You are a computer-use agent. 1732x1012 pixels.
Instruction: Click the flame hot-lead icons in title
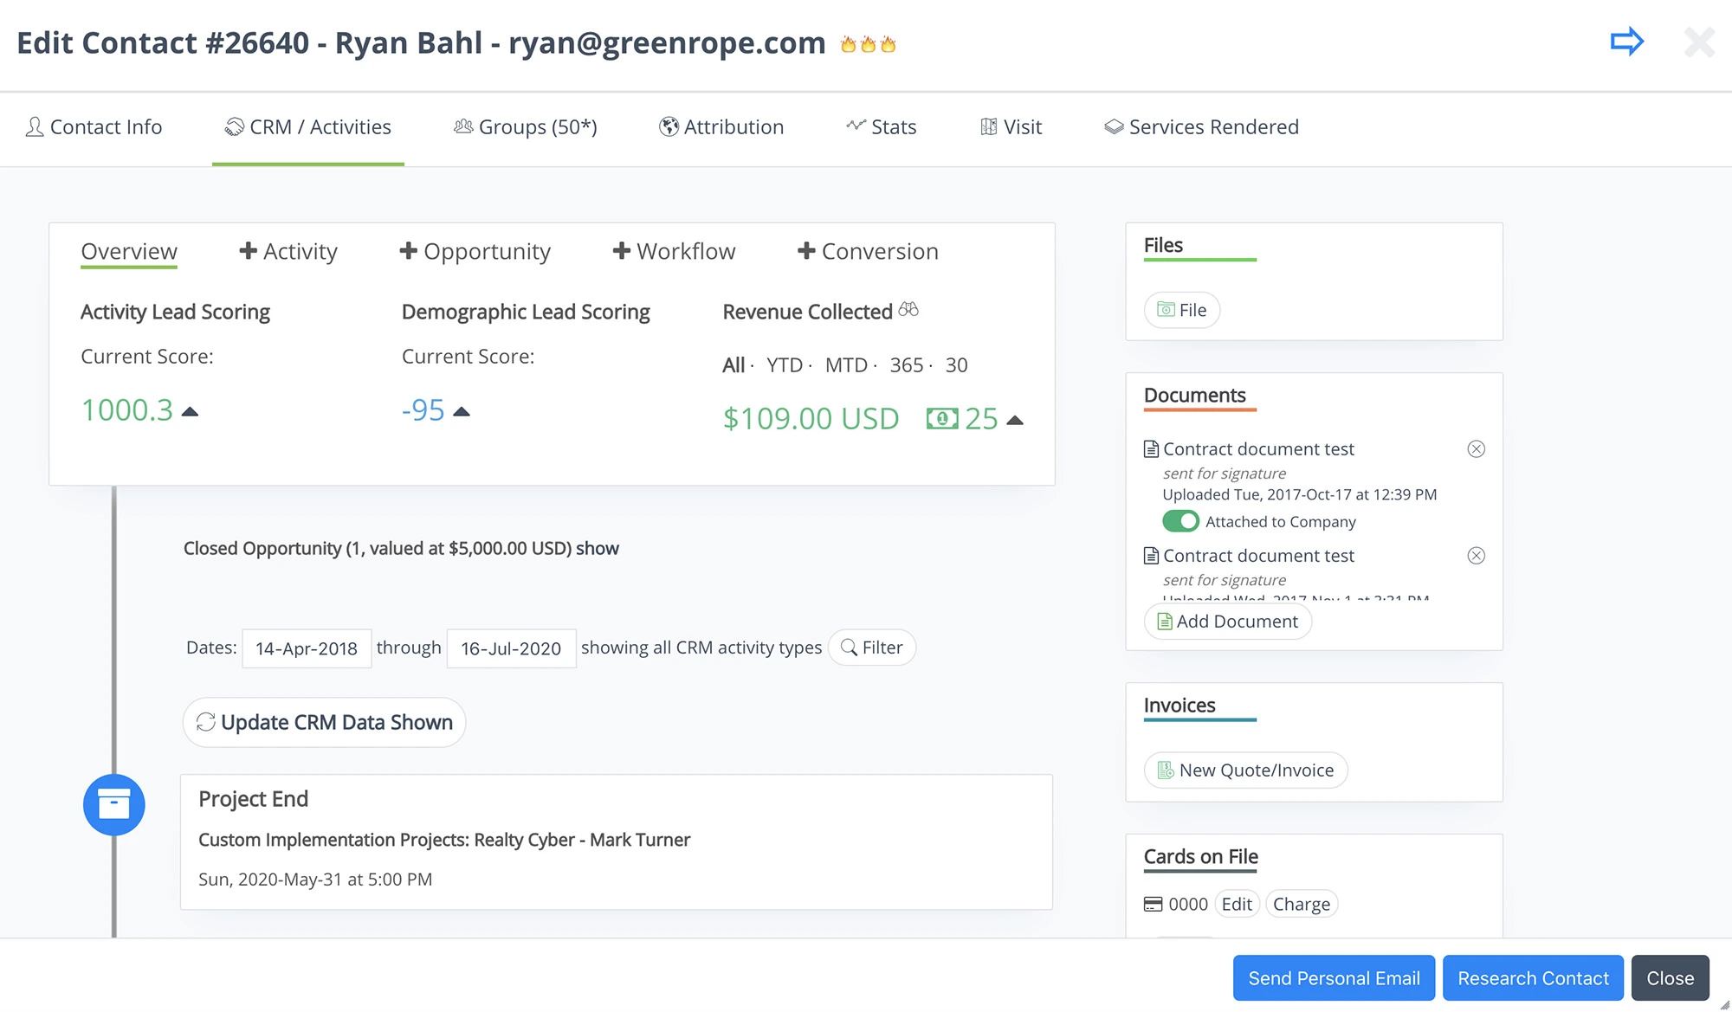pyautogui.click(x=868, y=44)
